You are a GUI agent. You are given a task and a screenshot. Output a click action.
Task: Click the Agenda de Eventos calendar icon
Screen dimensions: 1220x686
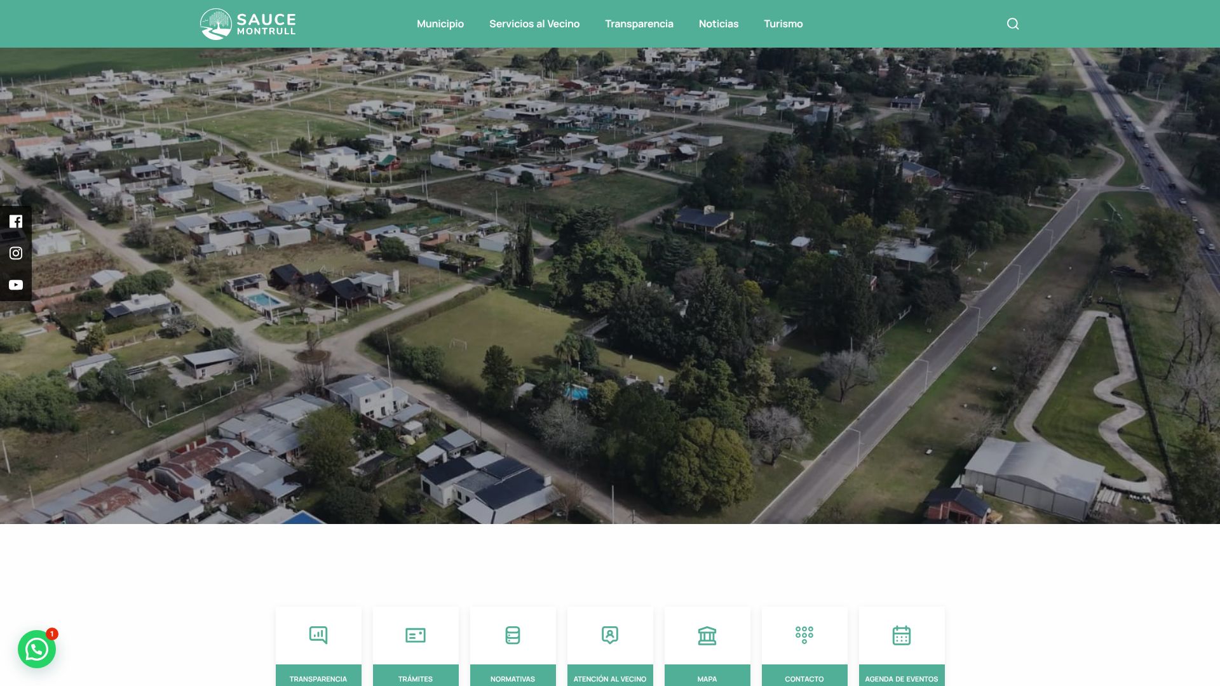click(902, 635)
